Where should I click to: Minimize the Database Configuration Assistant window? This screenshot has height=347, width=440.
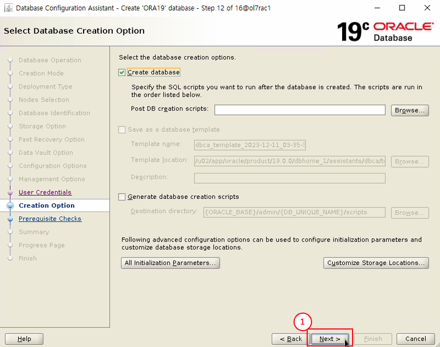[377, 8]
